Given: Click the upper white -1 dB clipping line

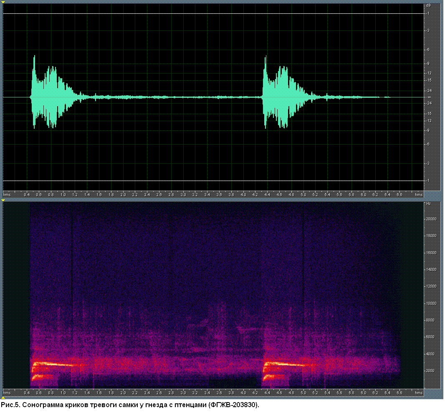Looking at the screenshot, I should (213, 14).
